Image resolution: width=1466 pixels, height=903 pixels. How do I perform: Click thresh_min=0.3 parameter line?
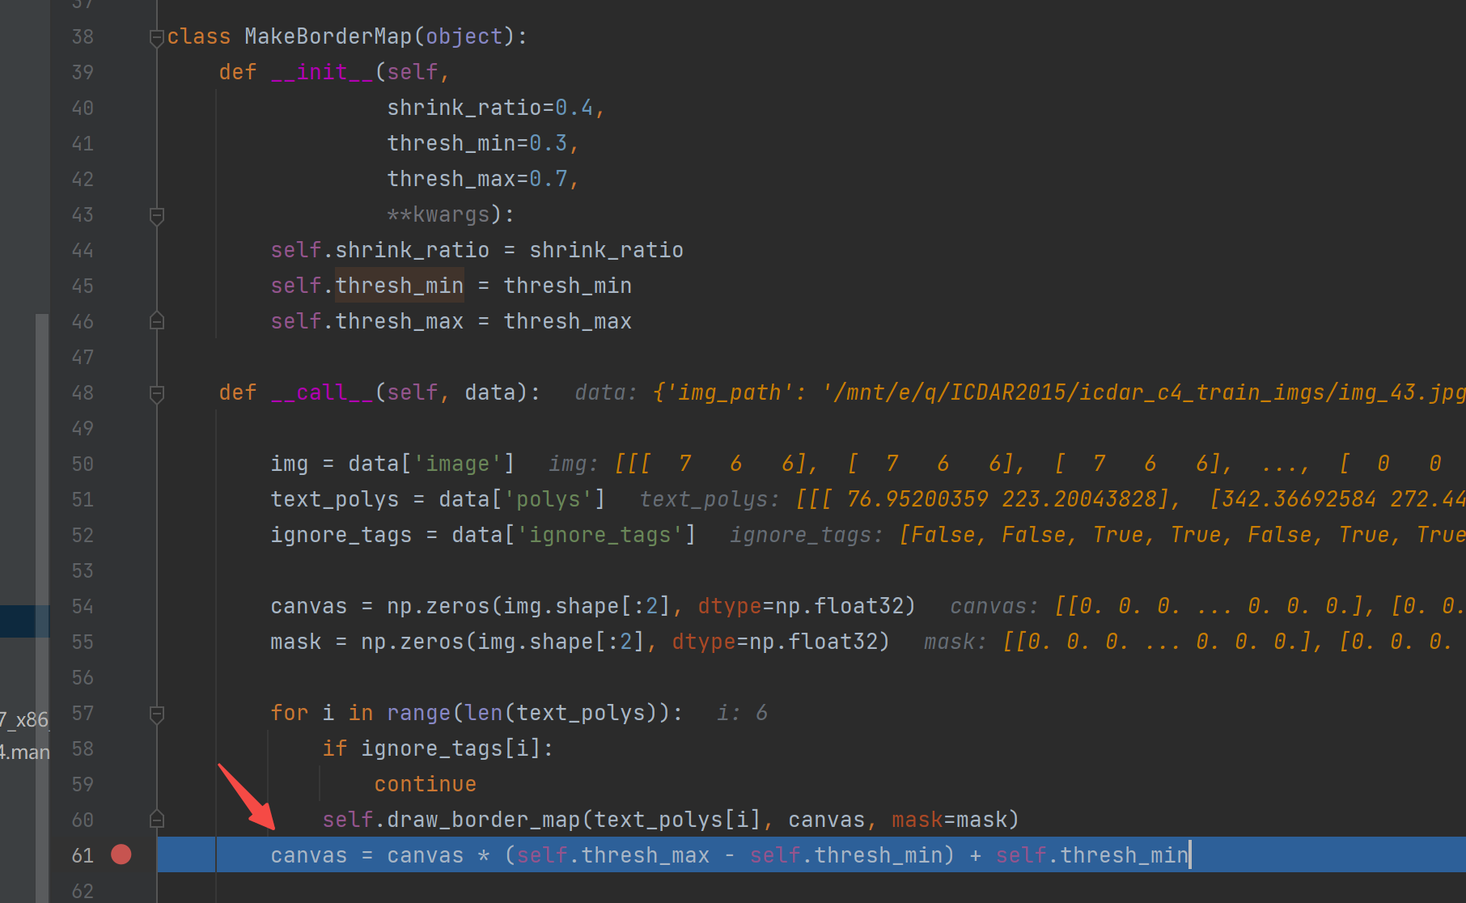click(482, 143)
